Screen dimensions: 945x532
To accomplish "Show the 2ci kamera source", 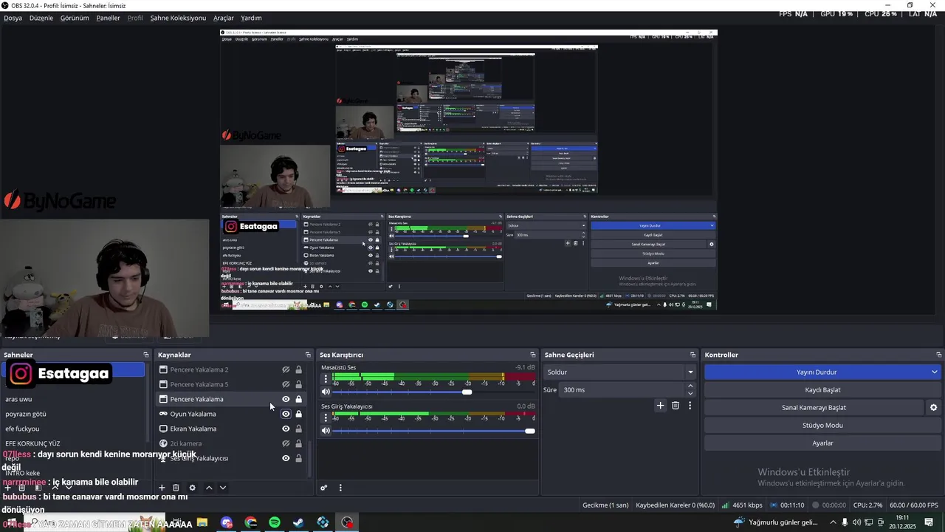I will [286, 443].
